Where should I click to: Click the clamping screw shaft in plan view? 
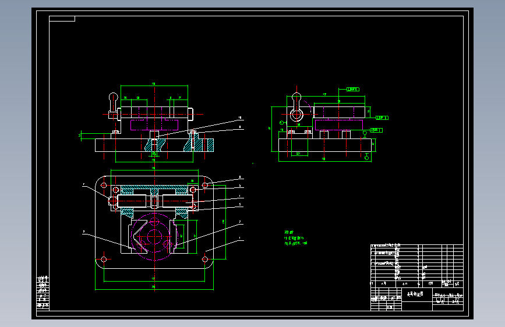[154, 201]
